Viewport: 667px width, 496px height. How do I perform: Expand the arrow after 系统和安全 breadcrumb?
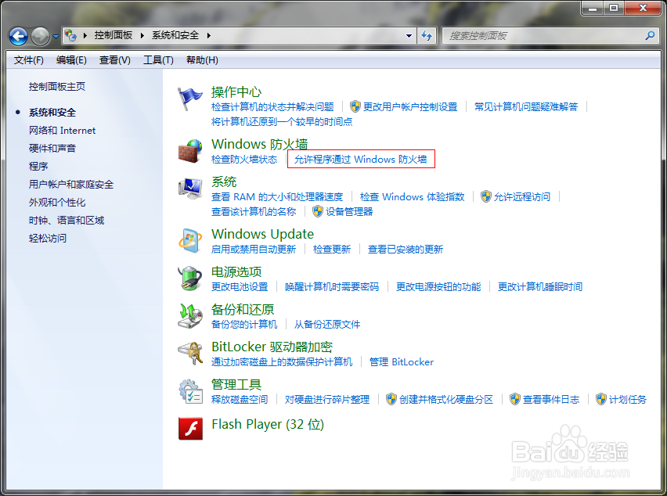pyautogui.click(x=208, y=36)
